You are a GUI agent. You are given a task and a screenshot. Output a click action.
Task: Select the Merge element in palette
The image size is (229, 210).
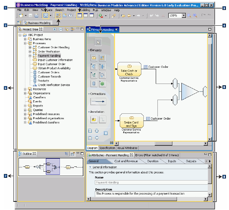93,75
